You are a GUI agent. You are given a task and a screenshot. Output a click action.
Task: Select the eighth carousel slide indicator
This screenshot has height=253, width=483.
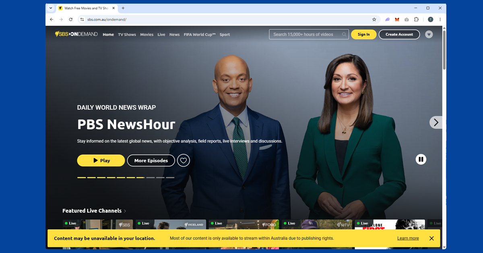[x=151, y=178]
